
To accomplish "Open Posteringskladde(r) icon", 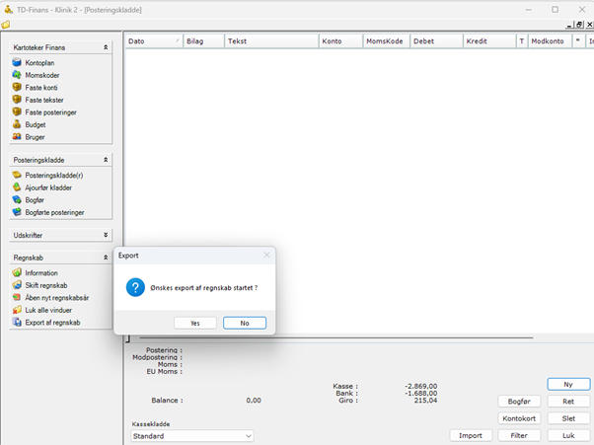I will tap(17, 175).
